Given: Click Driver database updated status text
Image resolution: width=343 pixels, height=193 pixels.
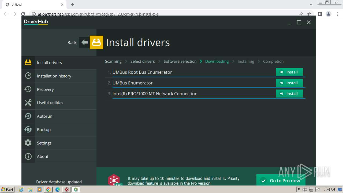Looking at the screenshot, I should tap(59, 182).
